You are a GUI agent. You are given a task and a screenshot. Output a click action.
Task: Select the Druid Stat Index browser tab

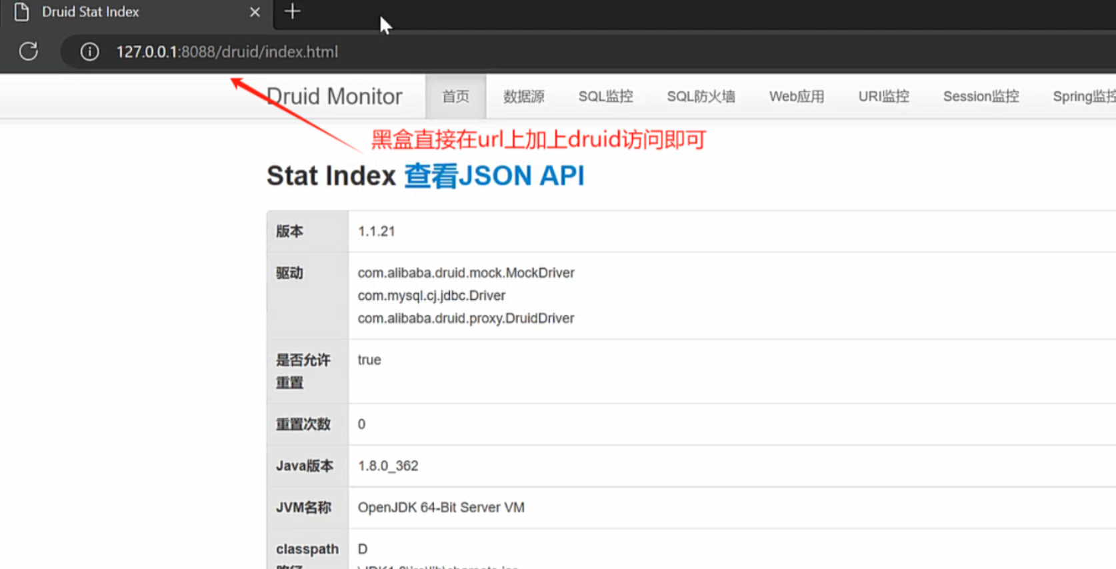(137, 12)
